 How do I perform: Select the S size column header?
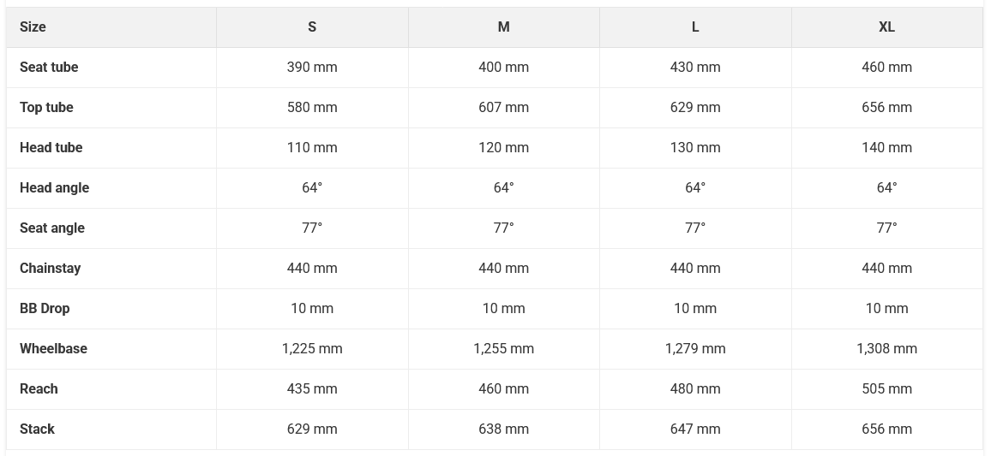click(312, 27)
